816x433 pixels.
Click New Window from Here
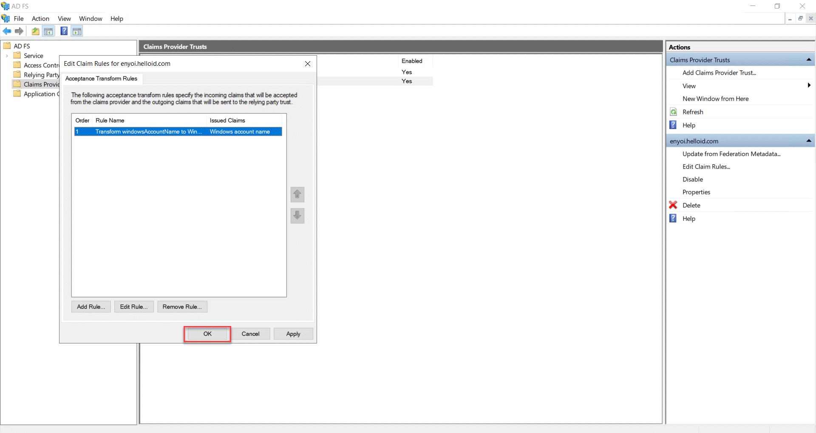715,98
